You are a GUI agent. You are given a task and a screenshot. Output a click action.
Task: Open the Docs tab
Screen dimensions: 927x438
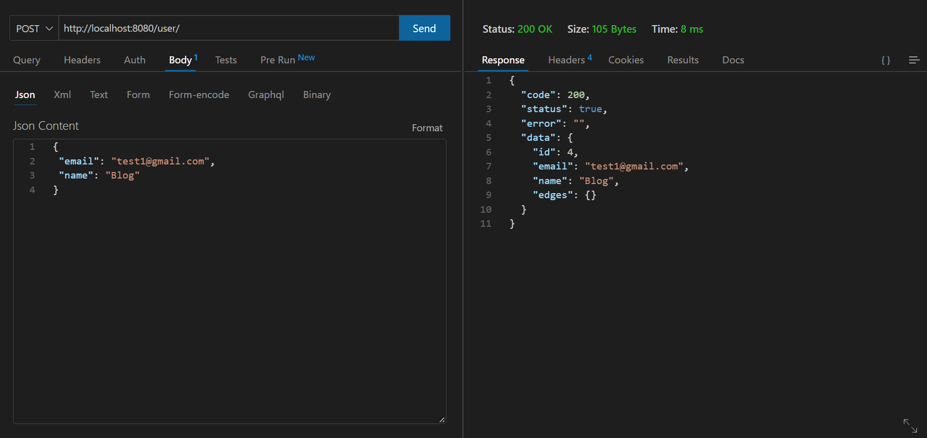733,60
